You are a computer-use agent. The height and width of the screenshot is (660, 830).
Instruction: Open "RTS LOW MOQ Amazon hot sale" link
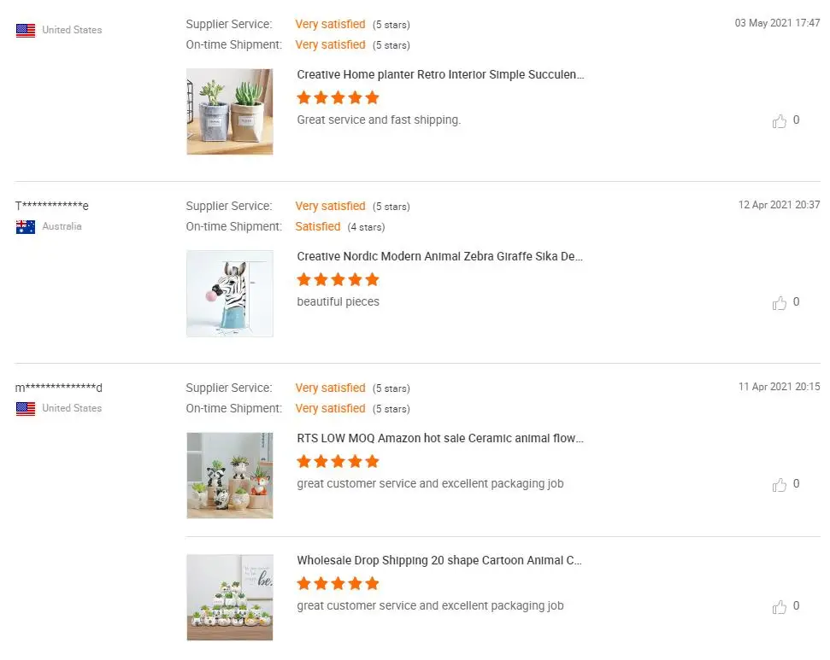[x=440, y=438]
